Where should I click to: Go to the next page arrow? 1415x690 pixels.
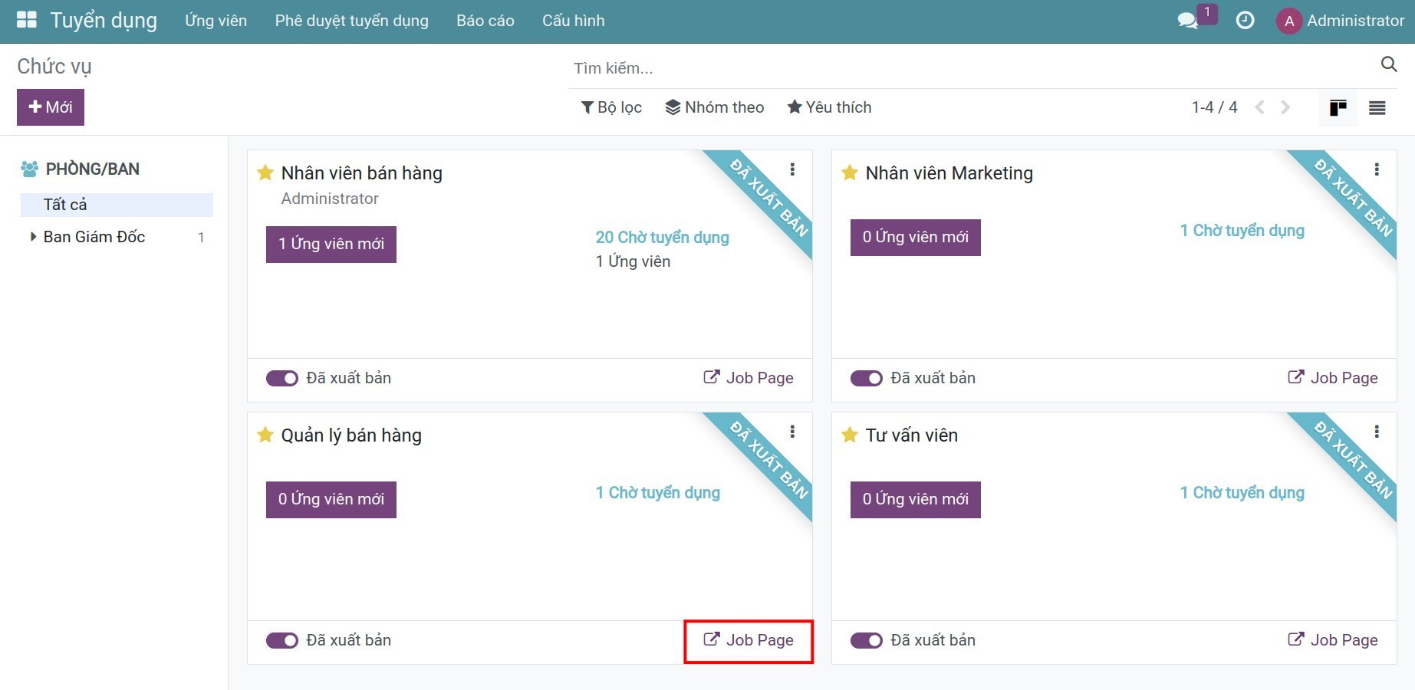1285,107
